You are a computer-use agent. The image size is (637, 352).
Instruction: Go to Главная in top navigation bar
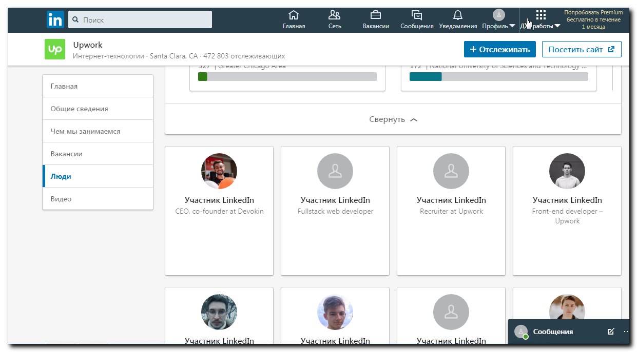294,20
